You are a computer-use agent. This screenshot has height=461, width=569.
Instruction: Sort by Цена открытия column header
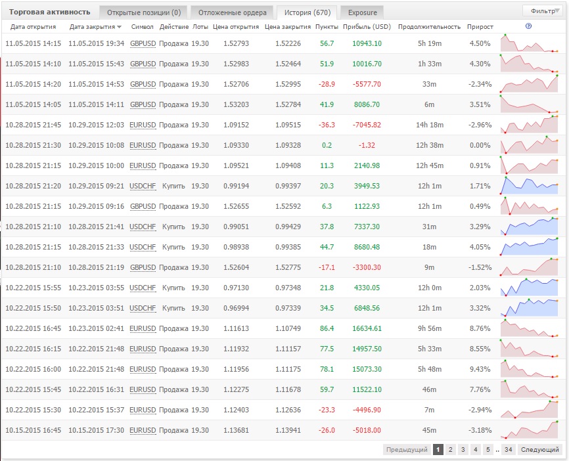(x=236, y=27)
